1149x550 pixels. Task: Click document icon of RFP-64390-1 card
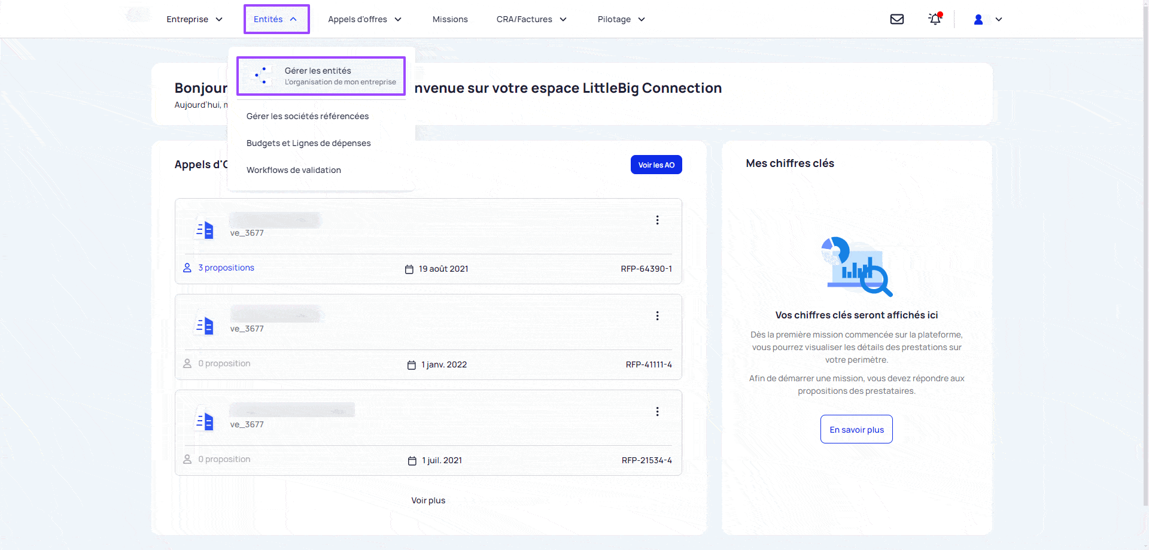pos(205,230)
